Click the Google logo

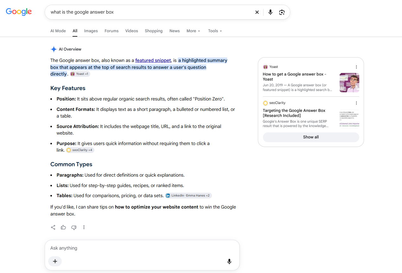[x=19, y=12]
